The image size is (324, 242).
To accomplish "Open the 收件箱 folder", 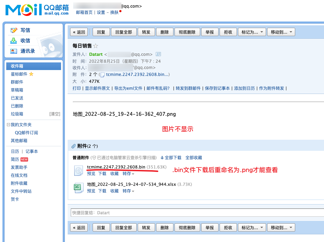I will coord(33,66).
